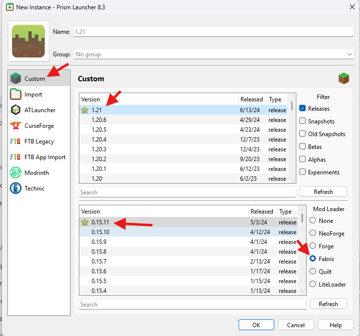Refresh the Minecraft version list
Viewport: 360px width, 336px height.
tap(323, 192)
